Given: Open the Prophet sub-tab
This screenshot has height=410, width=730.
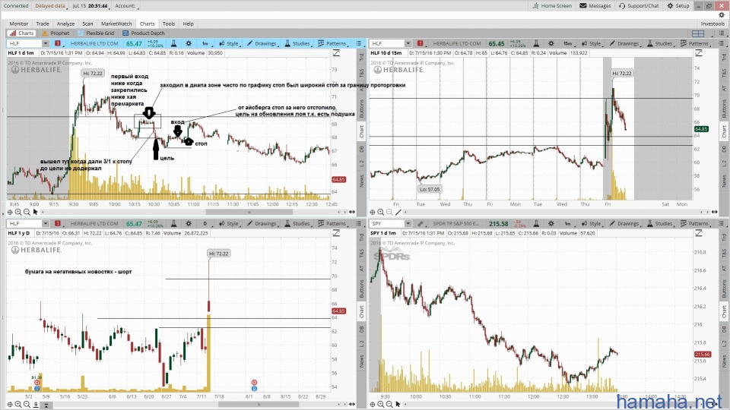Looking at the screenshot, I should point(56,33).
